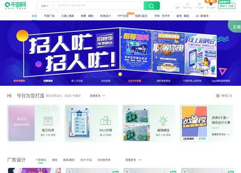
Task: Select the 千图精选 tab under 广告设计
Action: click(x=41, y=160)
